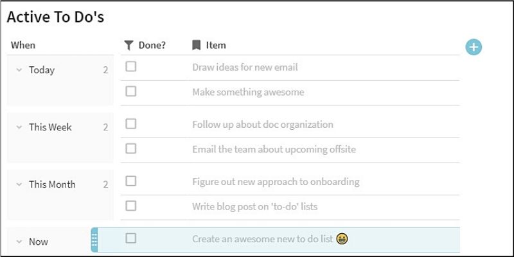Mark 'Write blog post on to-do lists' done
This screenshot has height=257, width=514.
pos(131,206)
